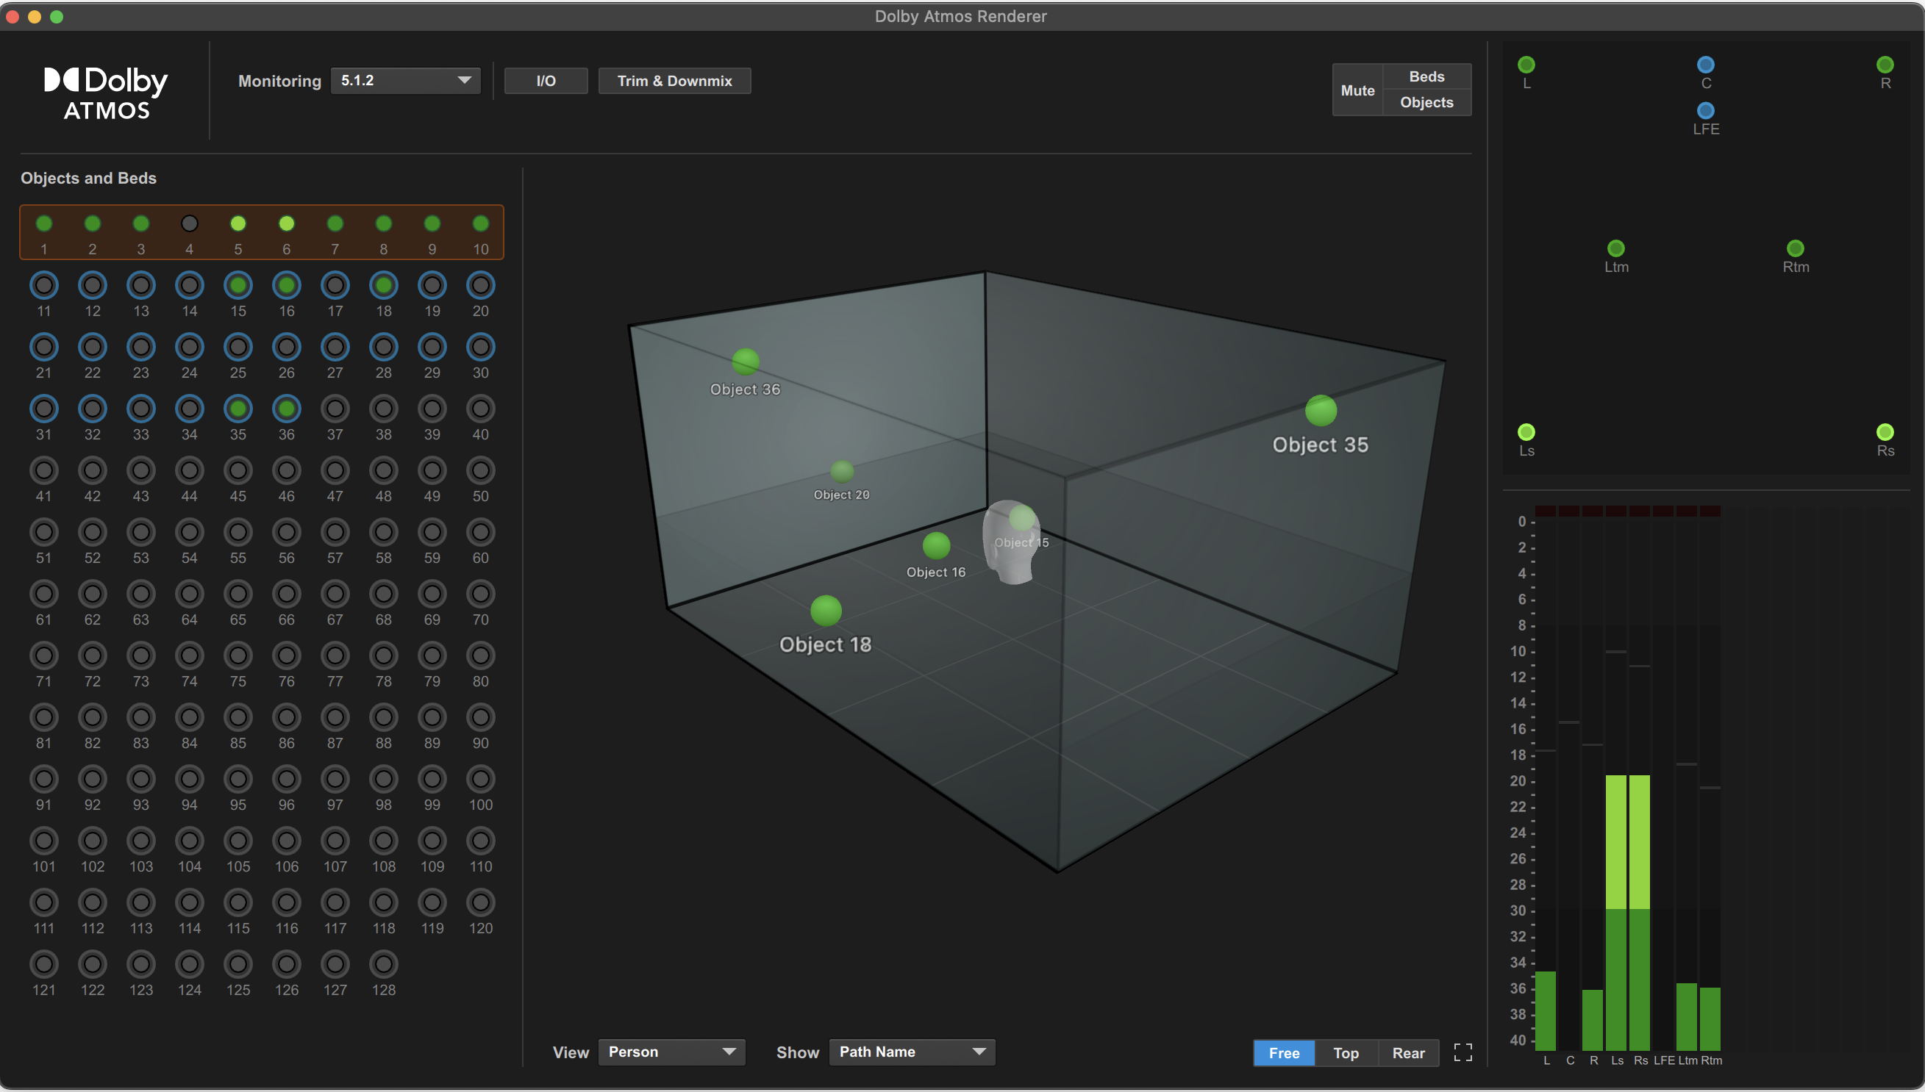Switch room view to Top
1925x1092 pixels.
tap(1346, 1053)
